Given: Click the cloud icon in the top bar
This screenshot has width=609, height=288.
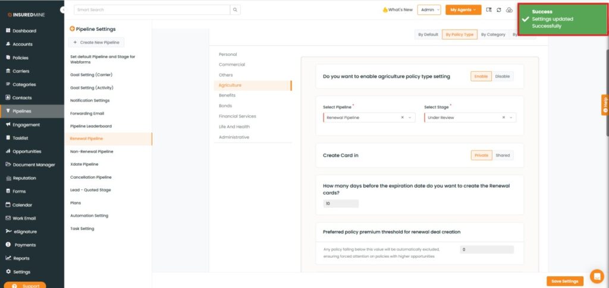Looking at the screenshot, I should [x=509, y=10].
